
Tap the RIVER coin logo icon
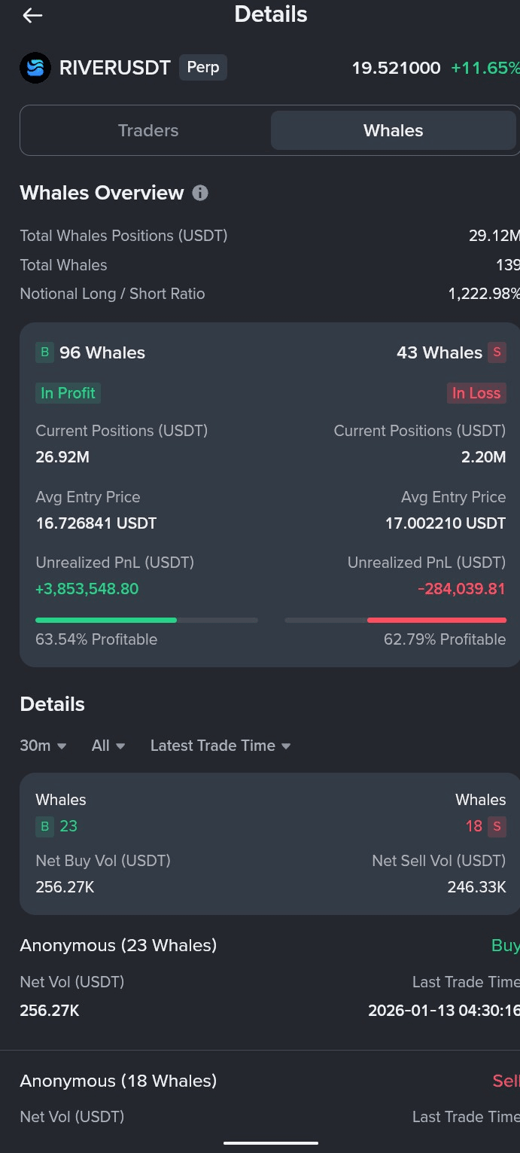click(x=35, y=69)
